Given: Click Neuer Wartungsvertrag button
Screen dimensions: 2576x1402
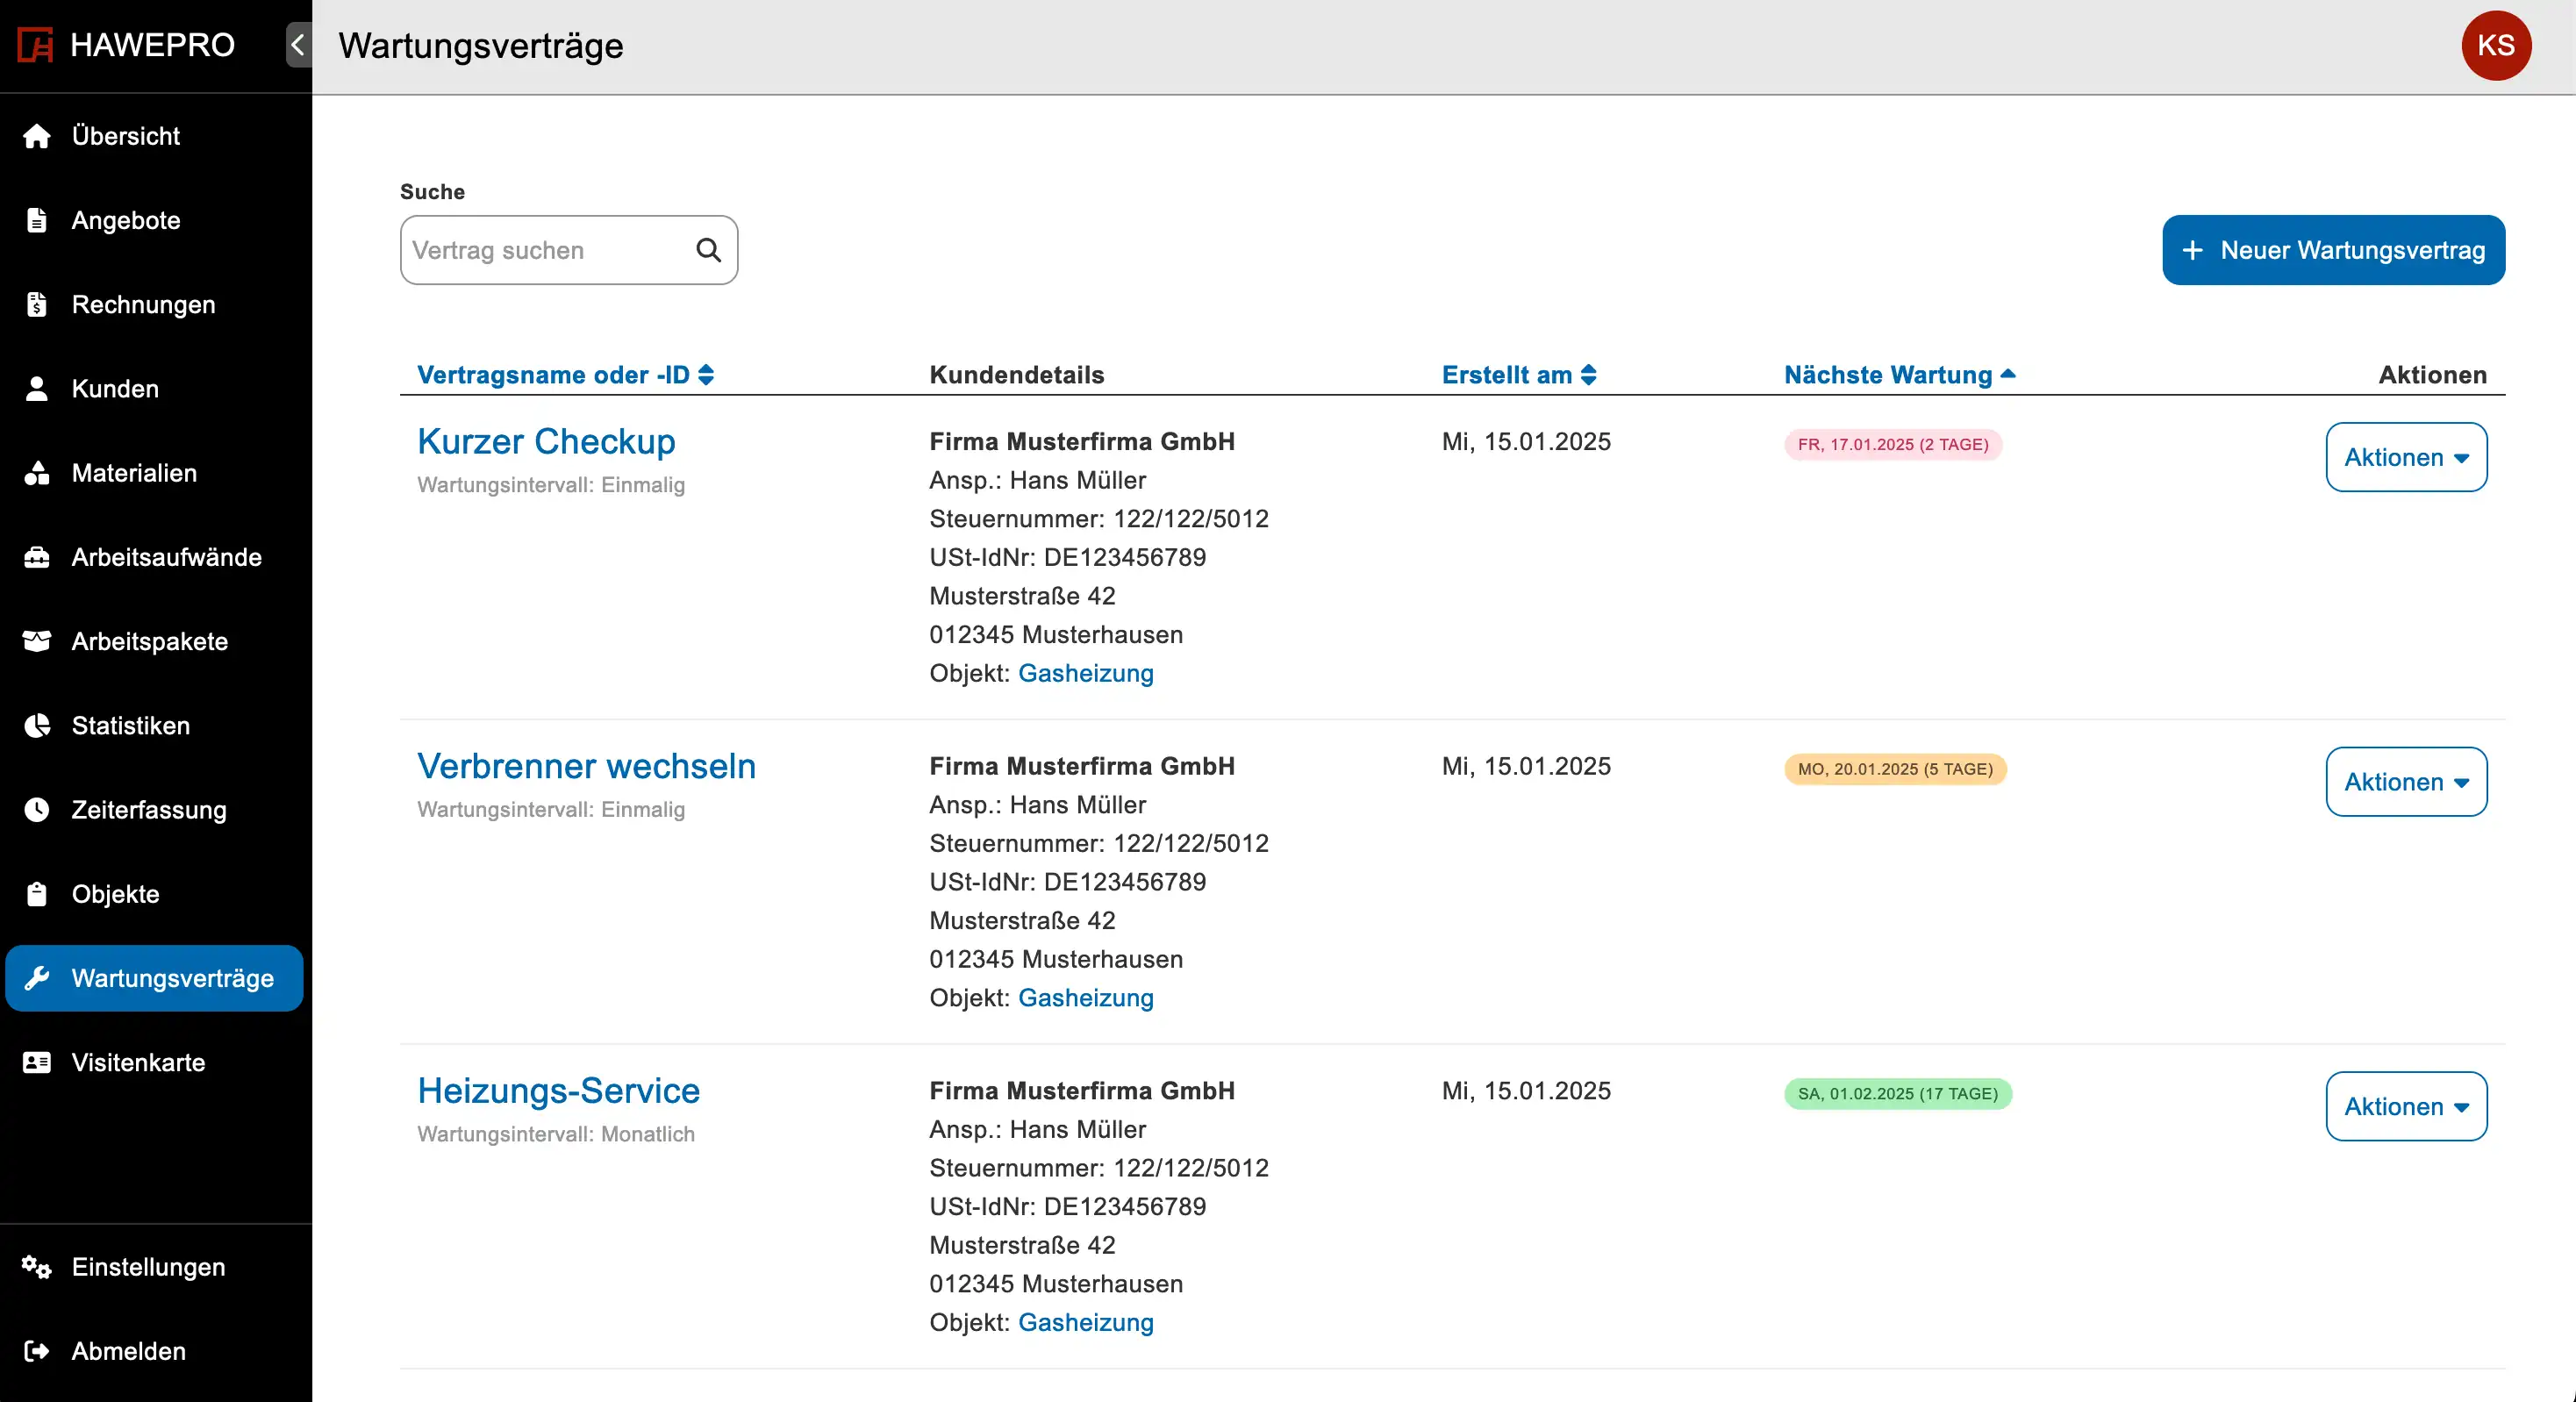Looking at the screenshot, I should pos(2333,250).
